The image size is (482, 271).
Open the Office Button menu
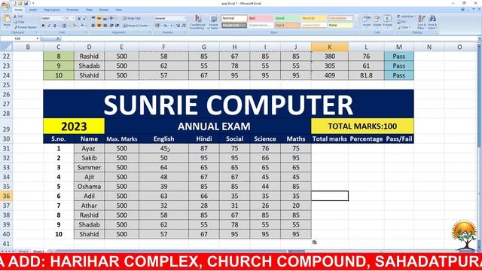5,5
